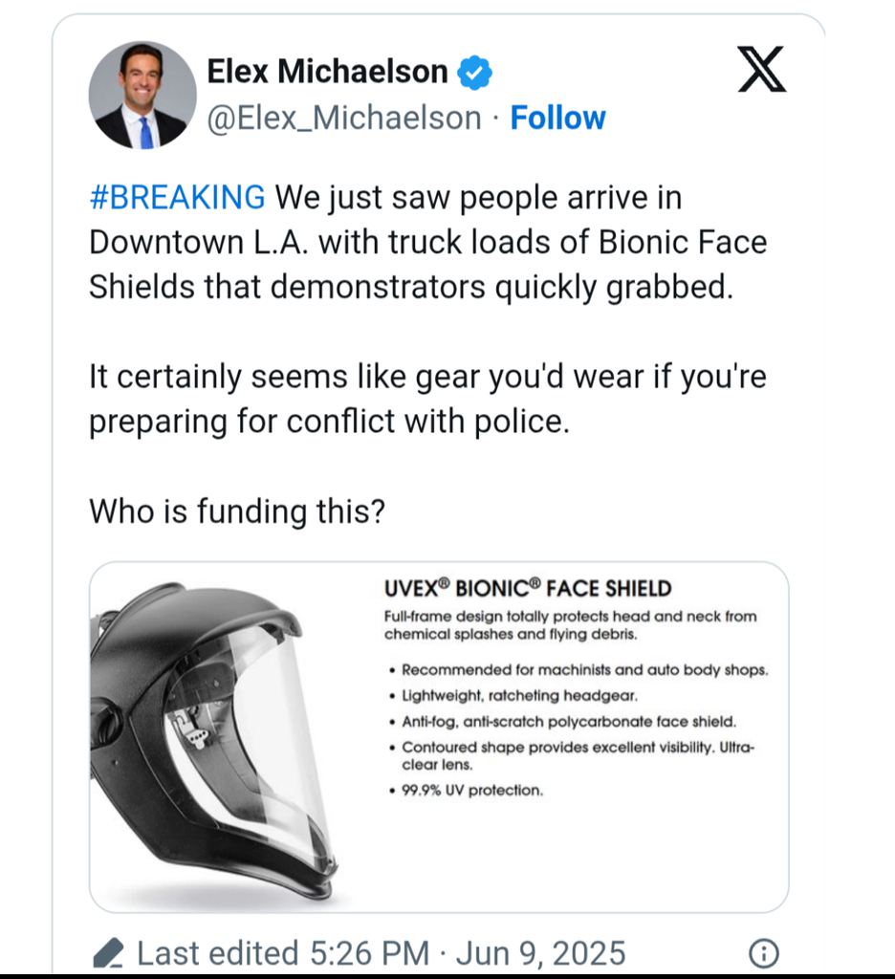Open the #BREAKING hashtag
Viewport: 895px width, 979px height.
[177, 197]
